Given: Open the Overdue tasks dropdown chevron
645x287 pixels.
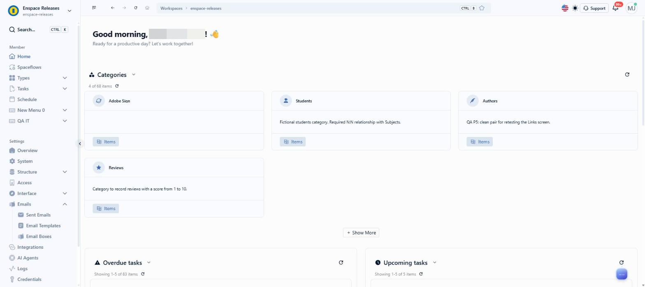Looking at the screenshot, I should [148, 262].
